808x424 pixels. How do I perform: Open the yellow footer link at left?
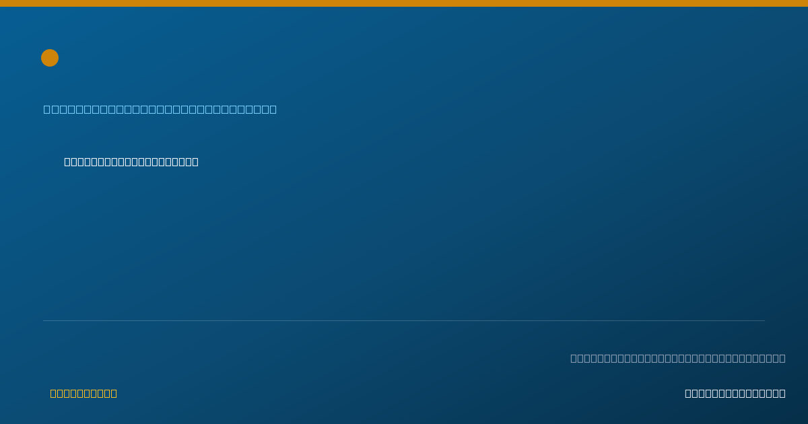pos(83,393)
